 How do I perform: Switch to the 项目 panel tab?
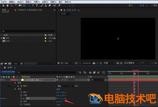coord(4,10)
